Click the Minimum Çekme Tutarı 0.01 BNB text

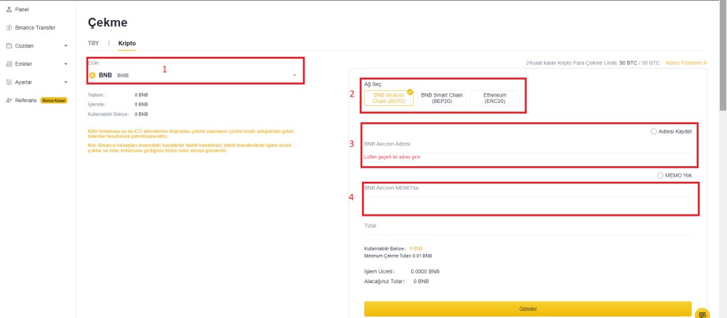click(398, 256)
